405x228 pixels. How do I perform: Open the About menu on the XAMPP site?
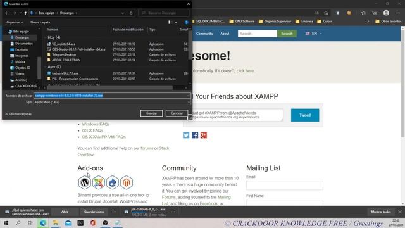point(225,34)
